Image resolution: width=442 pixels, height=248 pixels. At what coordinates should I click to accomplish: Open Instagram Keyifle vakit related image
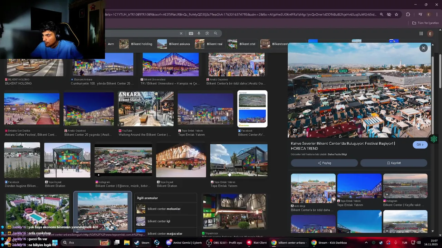(x=405, y=186)
